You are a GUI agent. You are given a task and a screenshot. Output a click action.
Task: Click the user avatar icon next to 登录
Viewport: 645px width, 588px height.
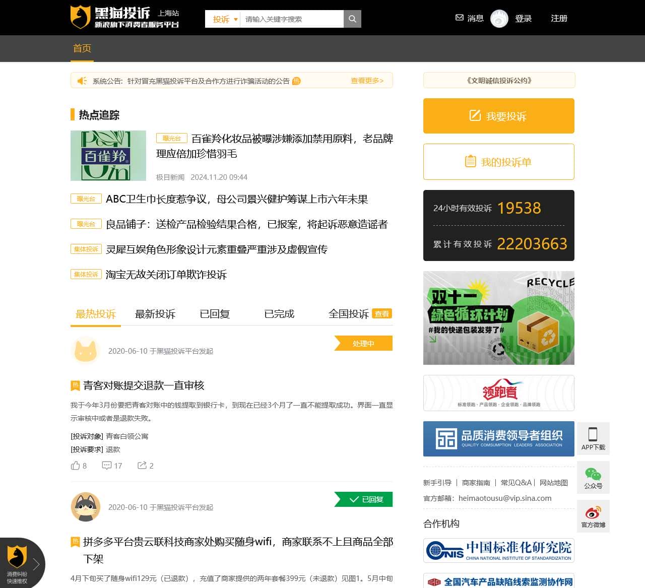[x=499, y=19]
